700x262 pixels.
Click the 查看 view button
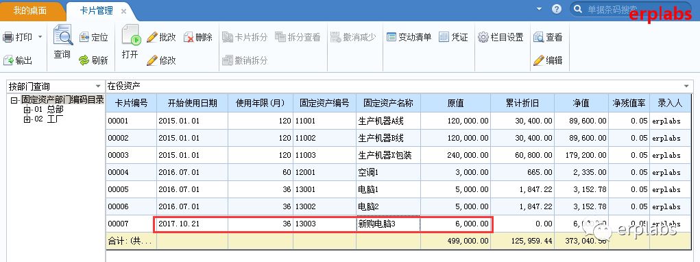(x=548, y=37)
